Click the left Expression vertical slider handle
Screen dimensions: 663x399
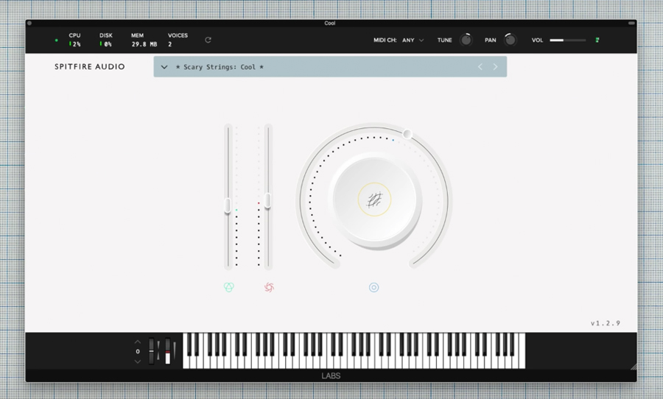tap(228, 205)
